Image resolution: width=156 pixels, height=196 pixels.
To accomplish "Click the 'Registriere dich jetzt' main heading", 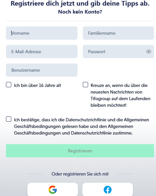I will [x=80, y=3].
